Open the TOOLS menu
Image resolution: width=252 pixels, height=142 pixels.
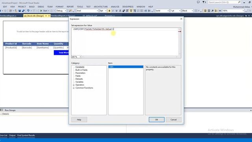click(x=80, y=7)
